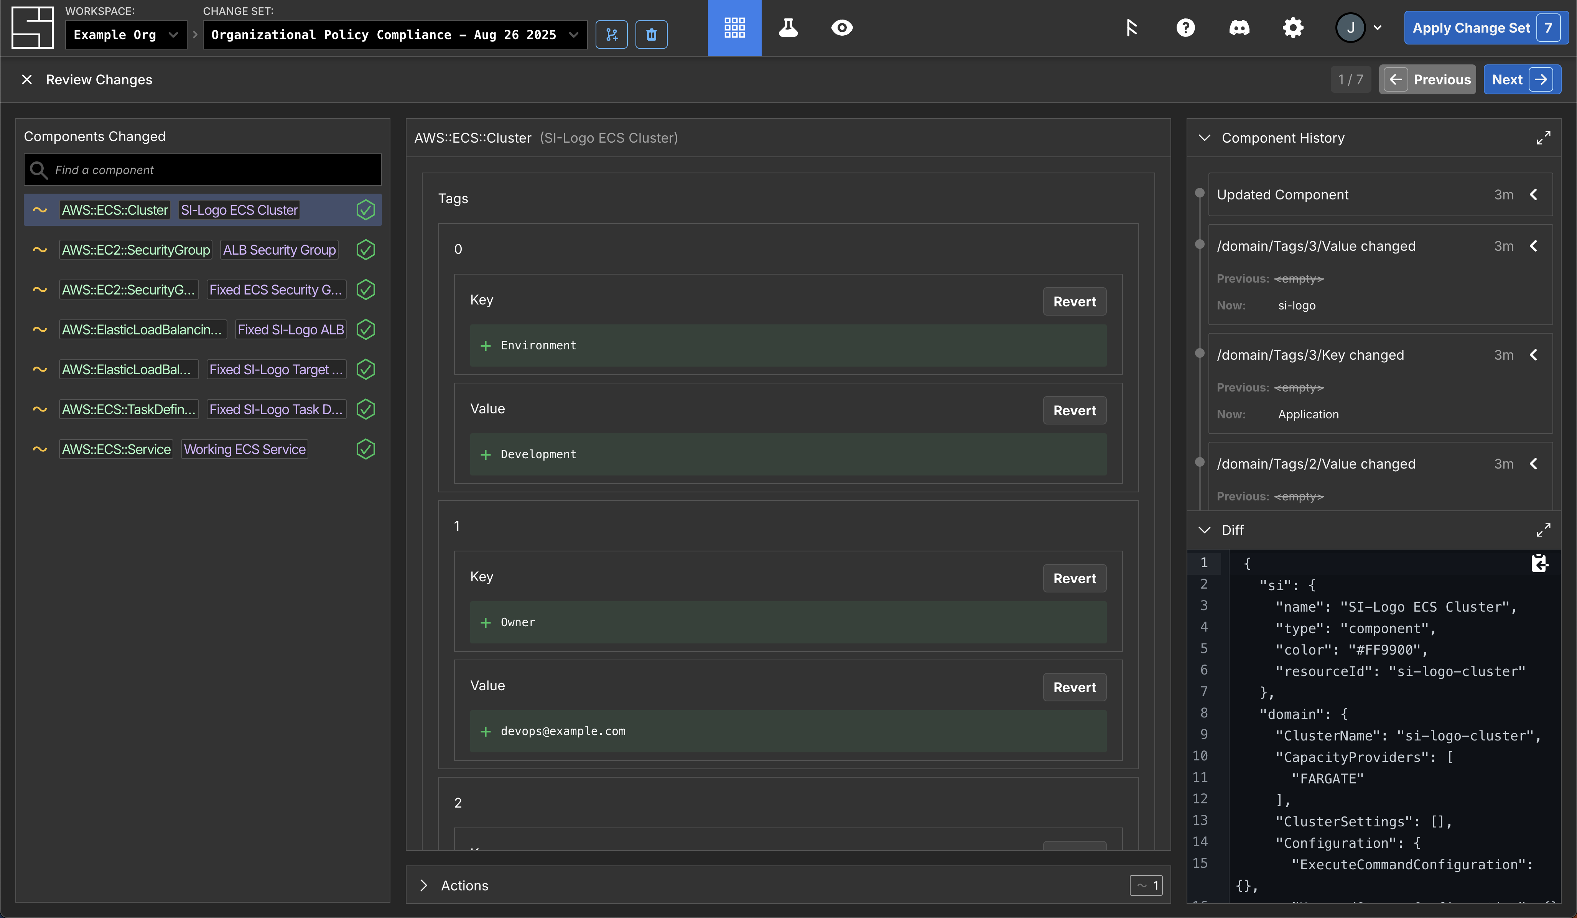Screen dimensions: 1577x918
Task: Maximize the Component History panel
Action: 1543,138
